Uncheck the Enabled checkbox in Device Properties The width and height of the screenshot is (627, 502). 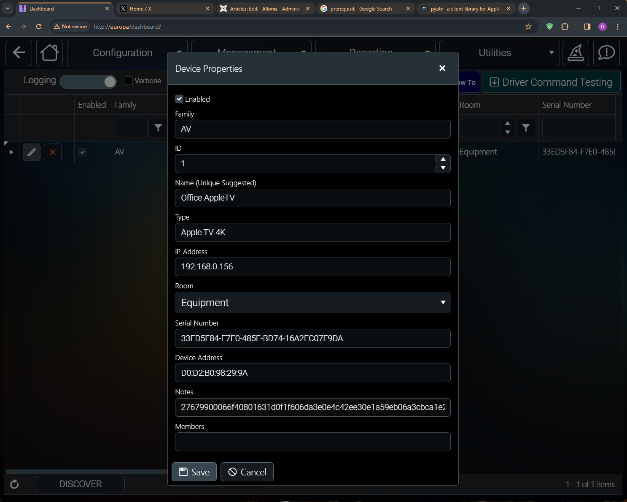[x=179, y=99]
